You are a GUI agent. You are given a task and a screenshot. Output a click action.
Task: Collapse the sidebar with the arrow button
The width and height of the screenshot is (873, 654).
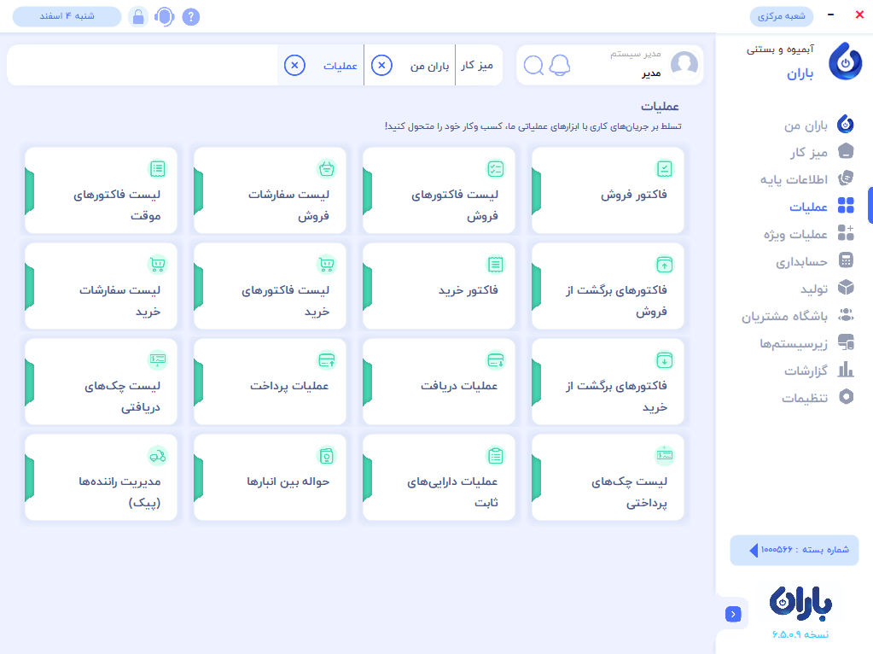(x=733, y=614)
